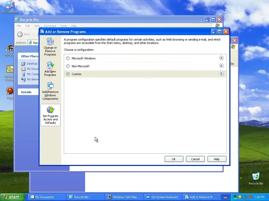Open Tools menu in Recycle Bin window
This screenshot has height=201, width=269.
point(64,26)
